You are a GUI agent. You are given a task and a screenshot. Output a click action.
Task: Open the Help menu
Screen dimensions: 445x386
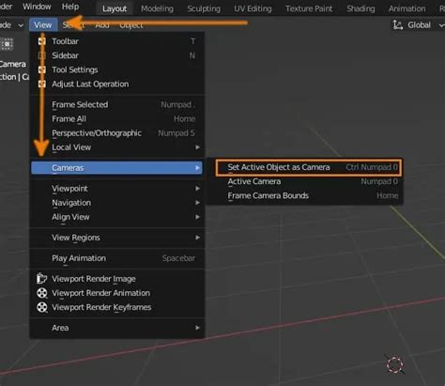click(70, 7)
